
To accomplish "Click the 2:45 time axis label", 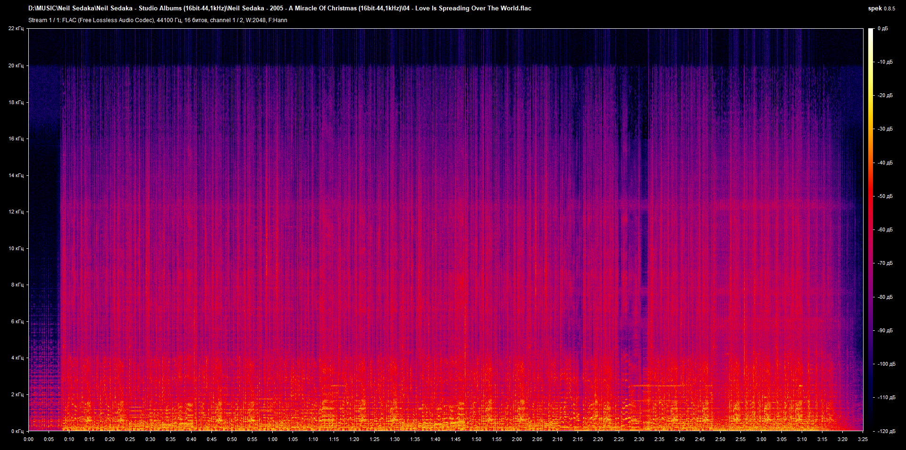I will point(700,439).
